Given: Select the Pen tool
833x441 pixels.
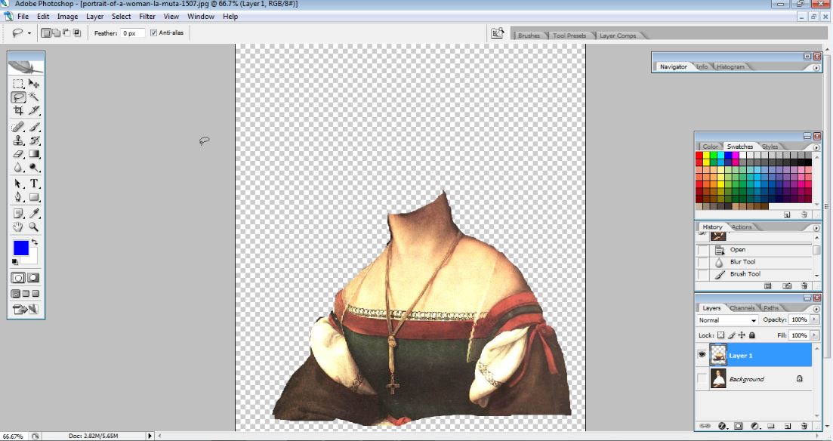Looking at the screenshot, I should pyautogui.click(x=18, y=197).
